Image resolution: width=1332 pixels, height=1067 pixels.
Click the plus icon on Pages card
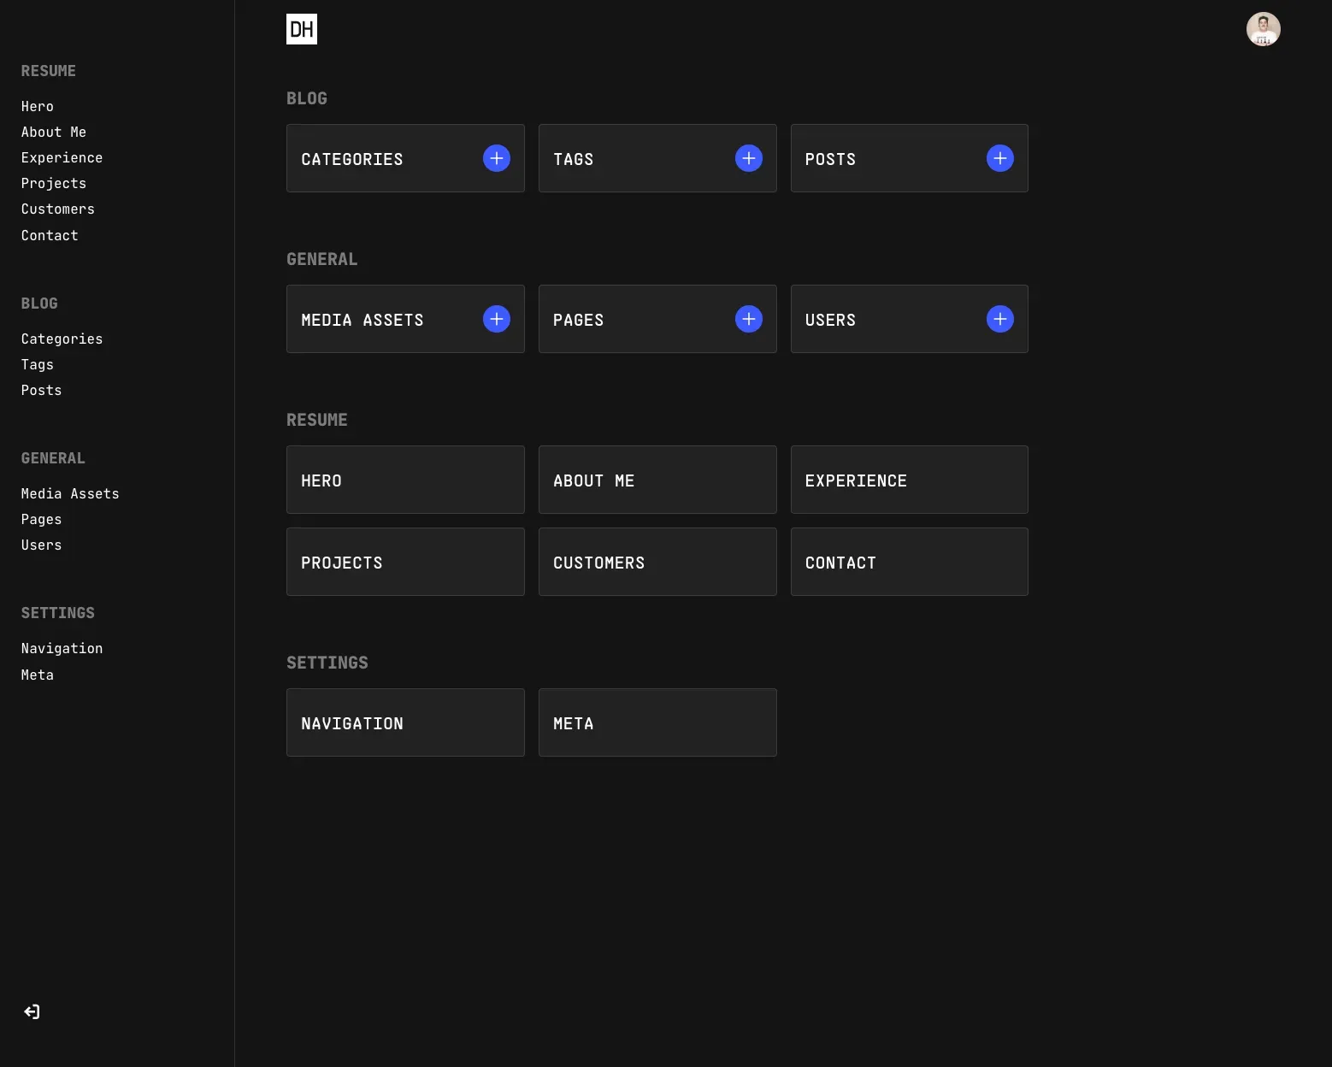coord(748,319)
